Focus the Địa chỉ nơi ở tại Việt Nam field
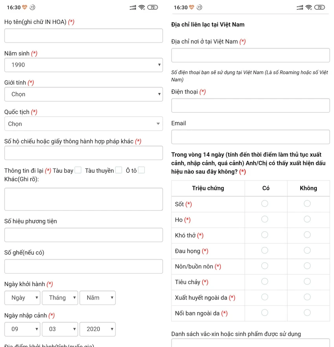 tap(251, 55)
